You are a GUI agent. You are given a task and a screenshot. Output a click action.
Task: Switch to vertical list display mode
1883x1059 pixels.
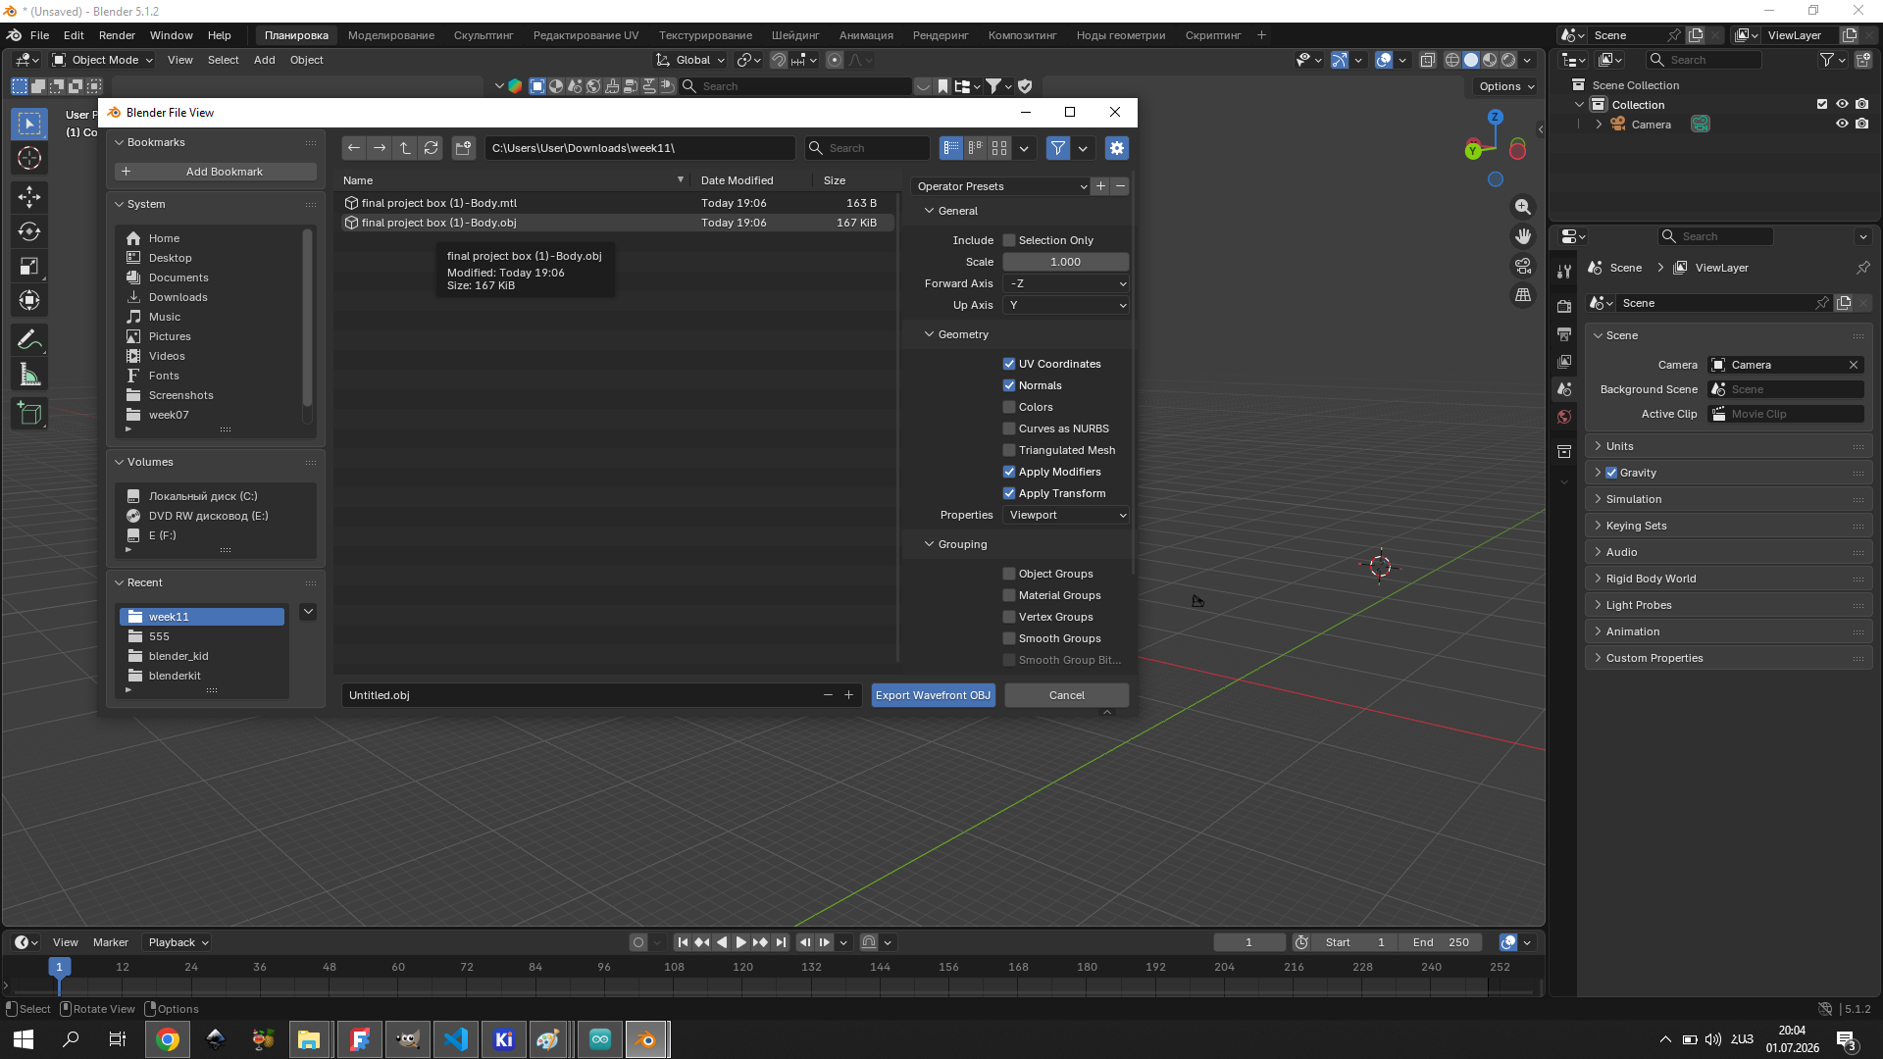point(951,148)
